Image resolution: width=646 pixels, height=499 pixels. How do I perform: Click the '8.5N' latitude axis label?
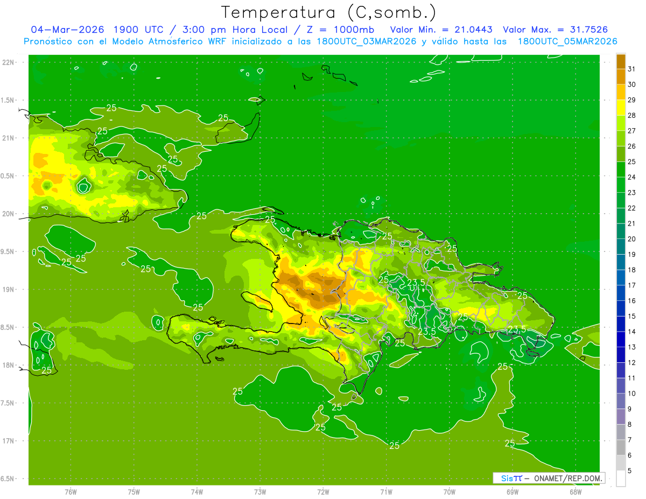[x=8, y=327]
